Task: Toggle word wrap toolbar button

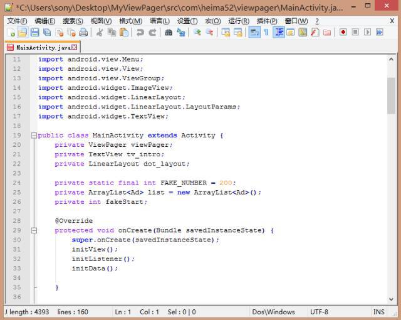Action: [254, 33]
